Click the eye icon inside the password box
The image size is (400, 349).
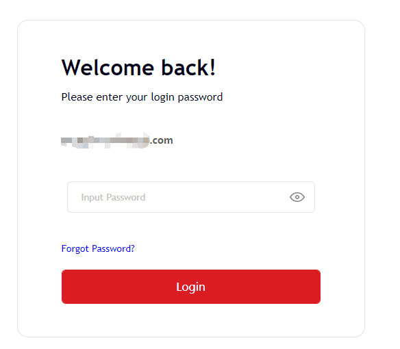coord(297,197)
